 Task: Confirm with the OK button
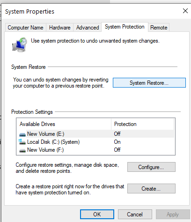(97, 215)
